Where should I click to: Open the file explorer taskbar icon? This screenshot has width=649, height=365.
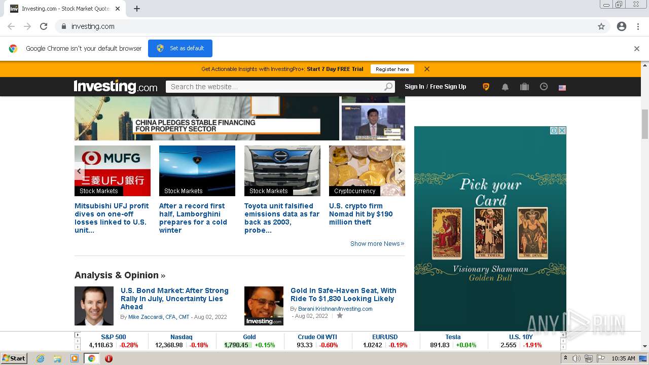pos(57,358)
